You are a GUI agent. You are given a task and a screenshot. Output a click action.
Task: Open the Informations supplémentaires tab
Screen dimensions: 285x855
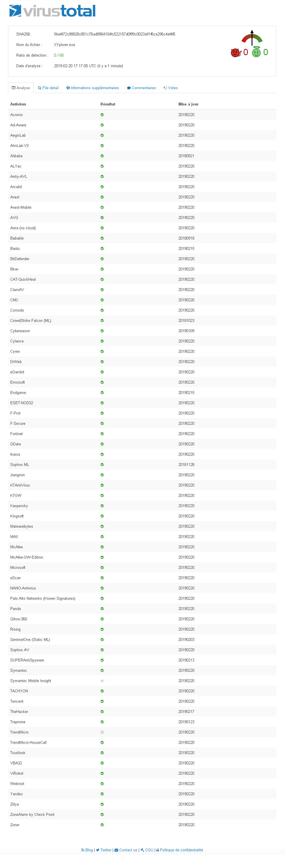tap(93, 88)
